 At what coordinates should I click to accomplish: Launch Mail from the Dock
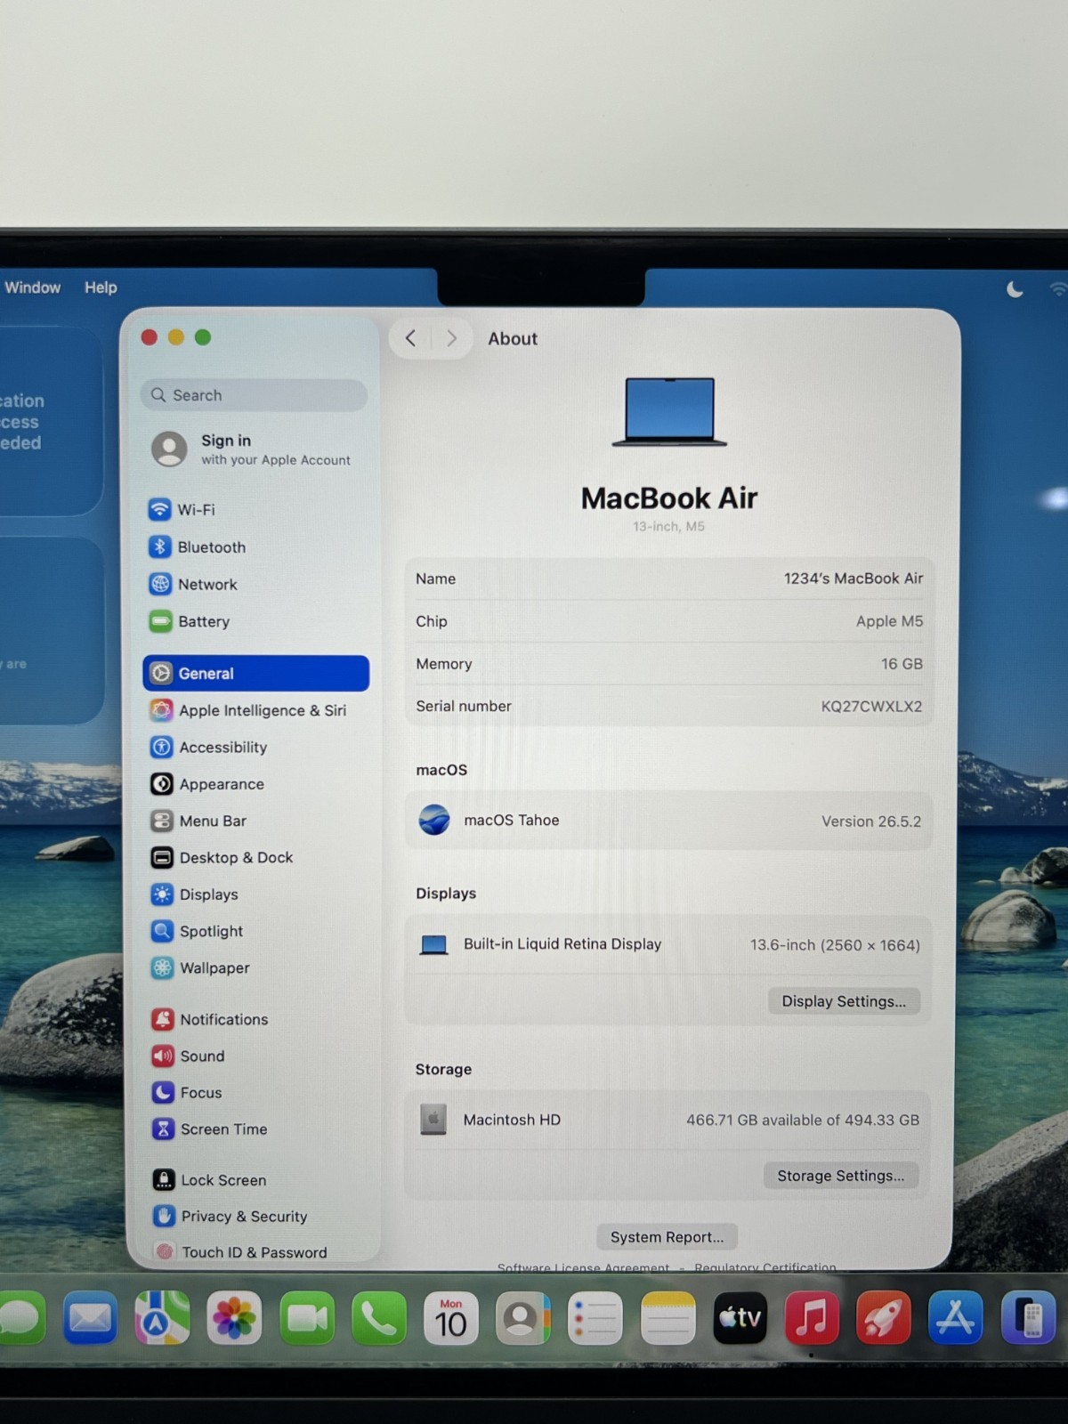(90, 1317)
